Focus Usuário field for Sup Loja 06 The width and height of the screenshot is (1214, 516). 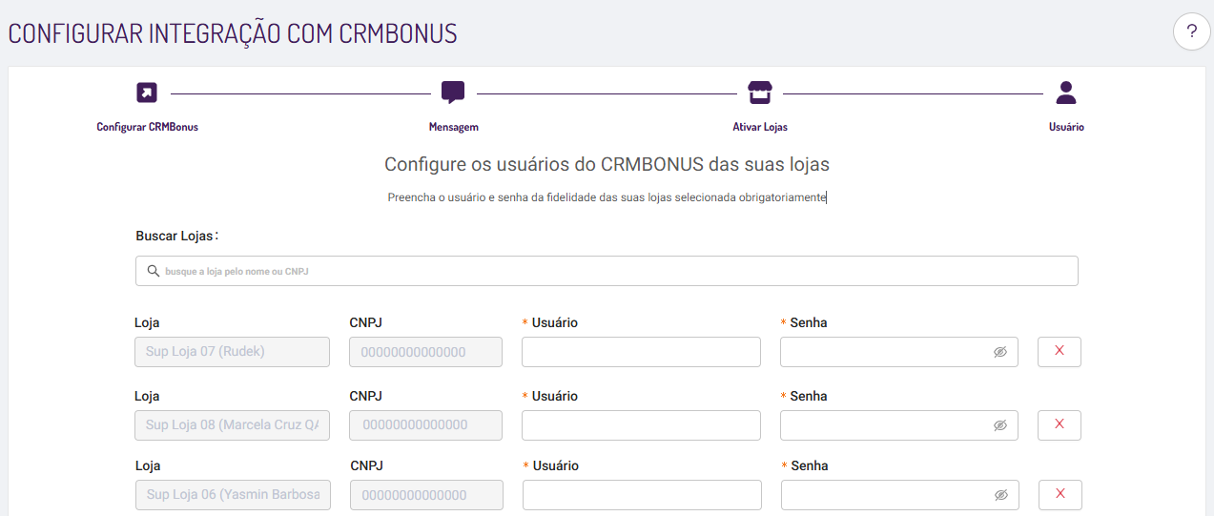click(x=642, y=495)
